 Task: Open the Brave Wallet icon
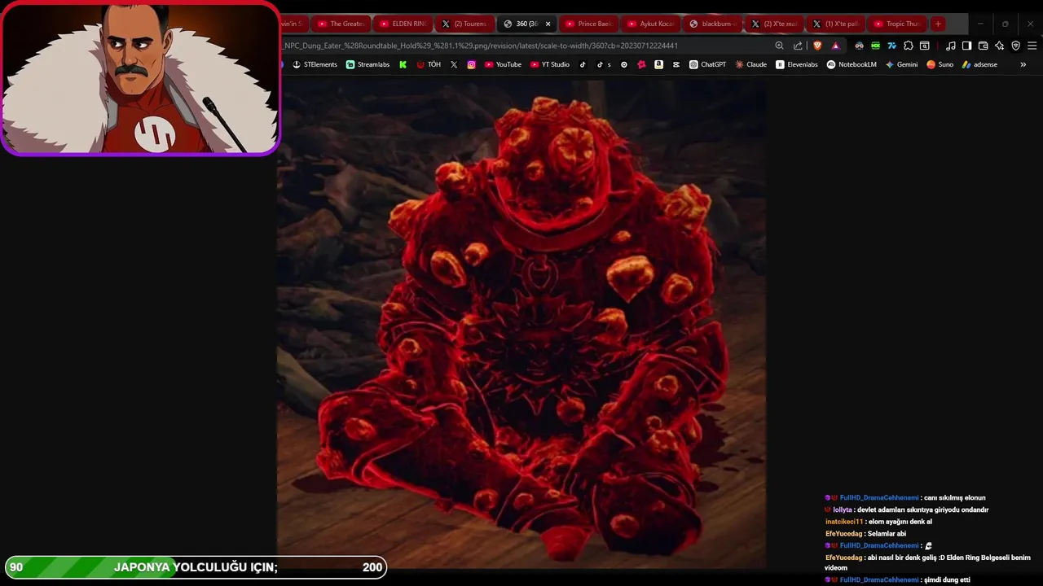983,46
